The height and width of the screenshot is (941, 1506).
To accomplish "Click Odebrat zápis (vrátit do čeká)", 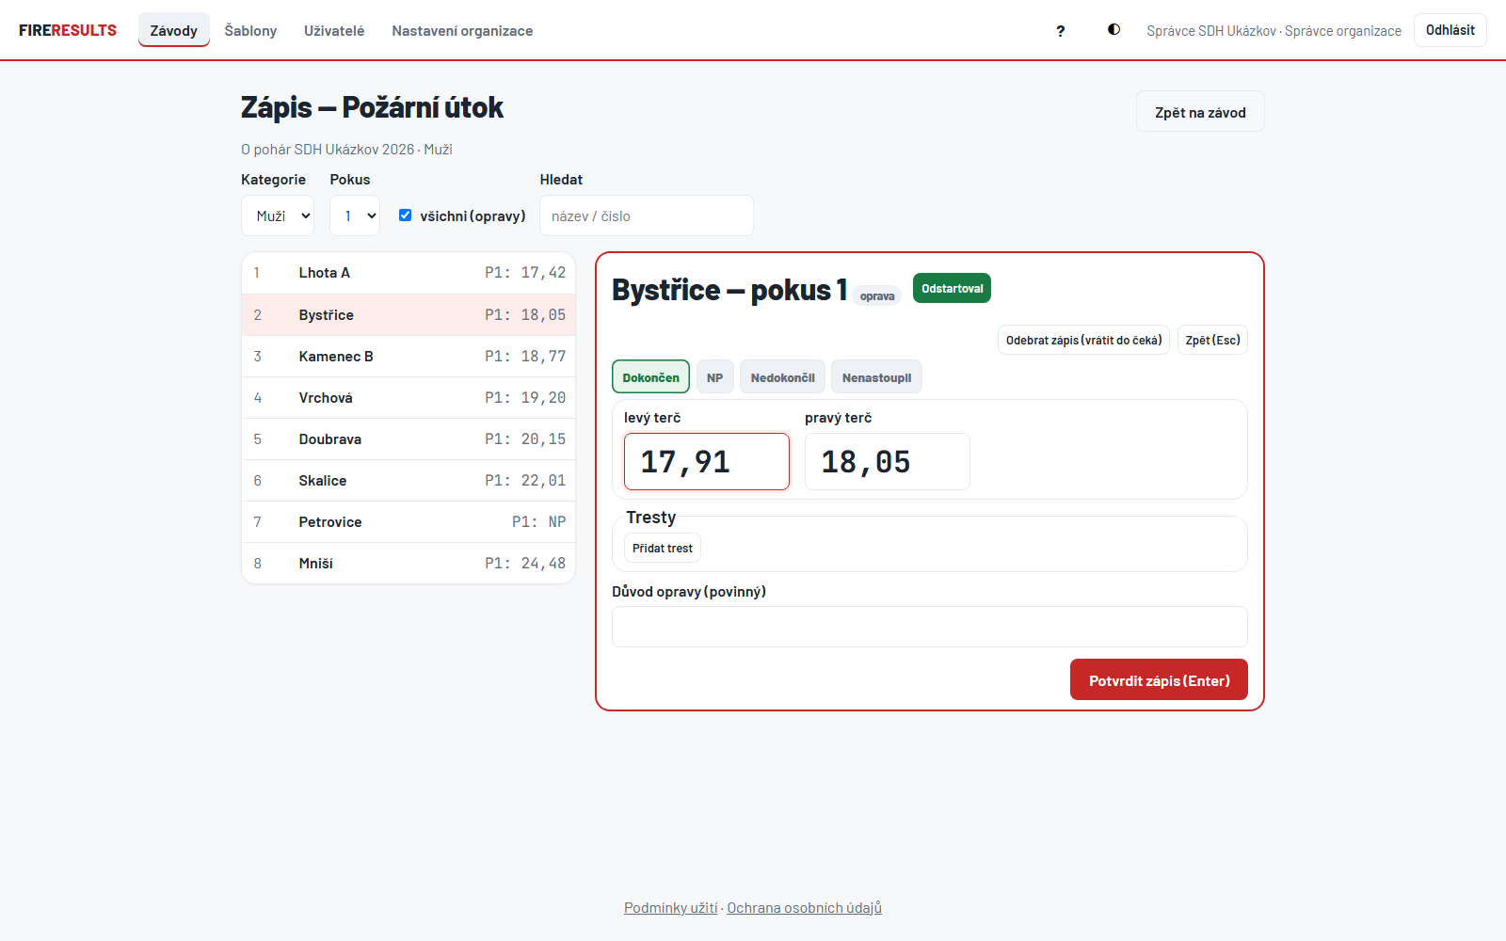I will click(x=1083, y=340).
